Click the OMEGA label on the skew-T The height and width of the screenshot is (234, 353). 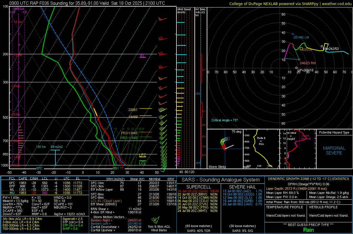click(19, 9)
